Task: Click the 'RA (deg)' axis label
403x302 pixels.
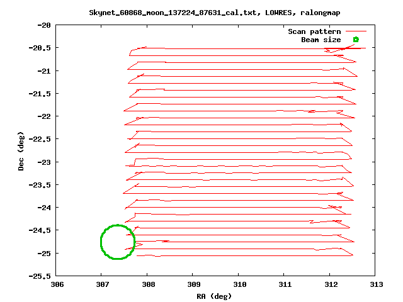Action: click(x=214, y=296)
